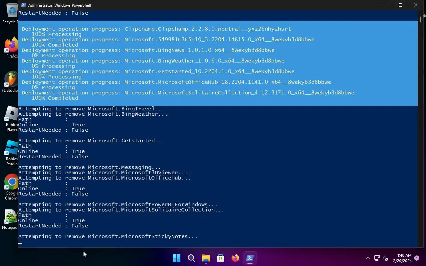Image resolution: width=426 pixels, height=266 pixels.
Task: Click 'Attempting to remove Microsoft.MicrosoftStickyNotes...' line
Action: pyautogui.click(x=108, y=236)
